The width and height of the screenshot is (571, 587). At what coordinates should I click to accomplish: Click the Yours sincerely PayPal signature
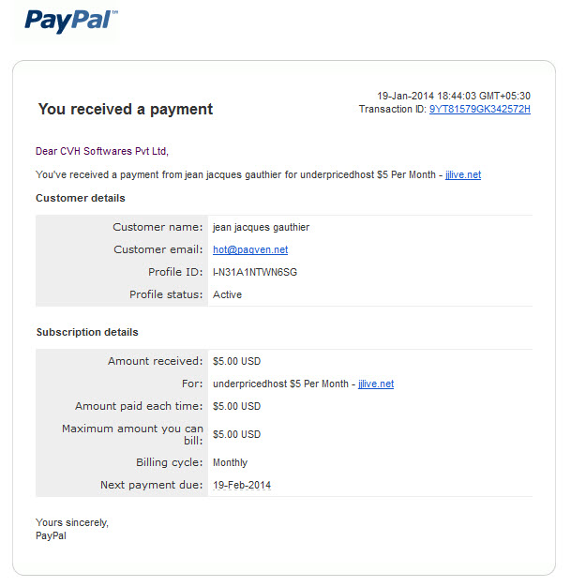pyautogui.click(x=72, y=529)
